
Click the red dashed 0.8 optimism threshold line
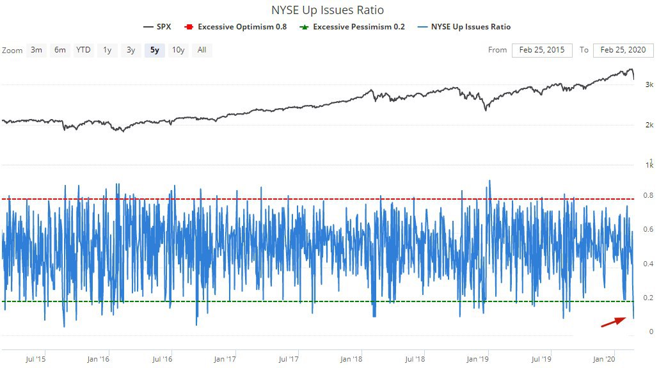(x=318, y=199)
